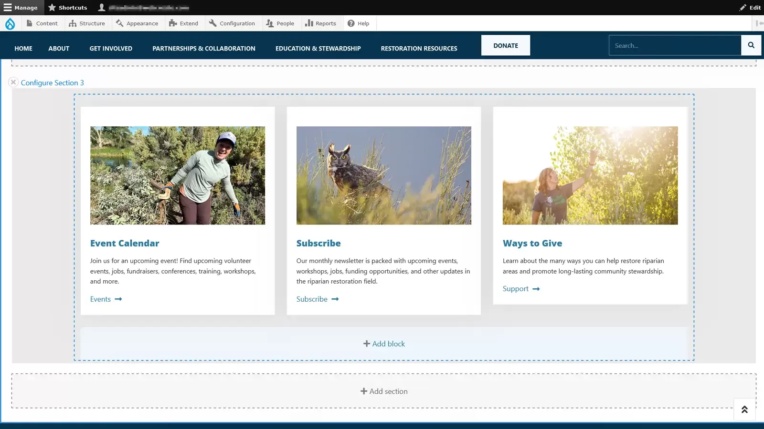Screen dimensions: 764x429
Task: Click the Configure Section 3 link
Action: tap(53, 83)
